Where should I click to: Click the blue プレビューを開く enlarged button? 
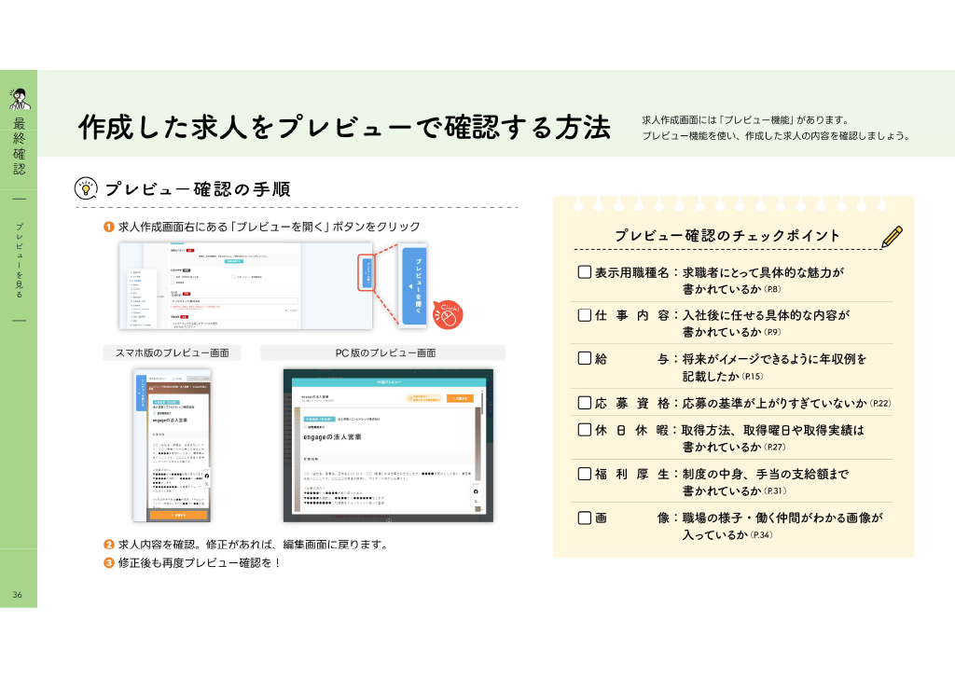click(x=414, y=285)
